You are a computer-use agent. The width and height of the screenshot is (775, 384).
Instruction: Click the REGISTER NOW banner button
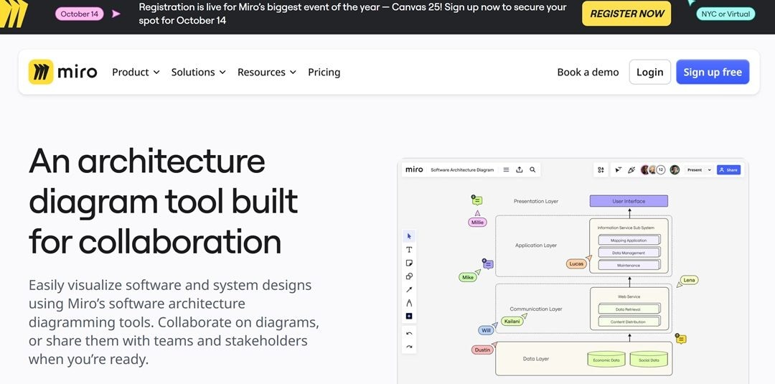pos(626,14)
